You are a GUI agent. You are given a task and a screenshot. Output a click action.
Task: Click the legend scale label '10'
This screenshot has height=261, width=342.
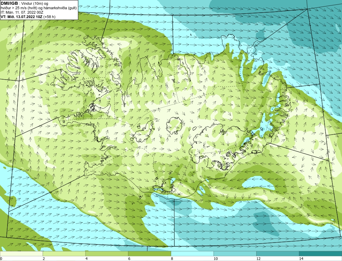(216, 259)
